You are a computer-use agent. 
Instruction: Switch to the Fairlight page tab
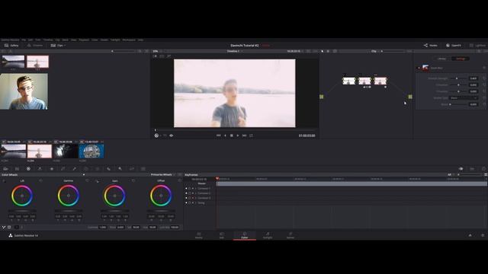pyautogui.click(x=268, y=235)
